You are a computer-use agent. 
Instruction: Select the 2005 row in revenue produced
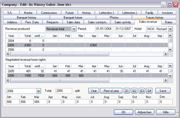coord(87,45)
